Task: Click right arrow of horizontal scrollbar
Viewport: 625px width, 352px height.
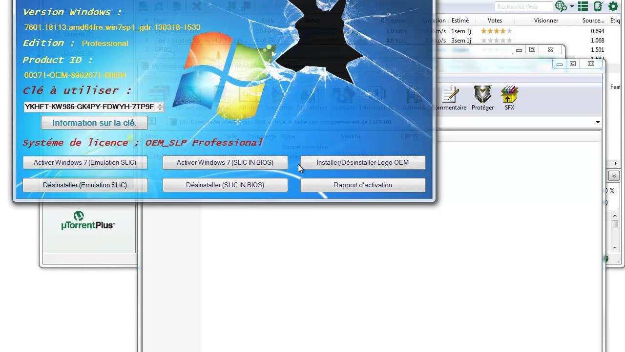Action: pos(616,163)
